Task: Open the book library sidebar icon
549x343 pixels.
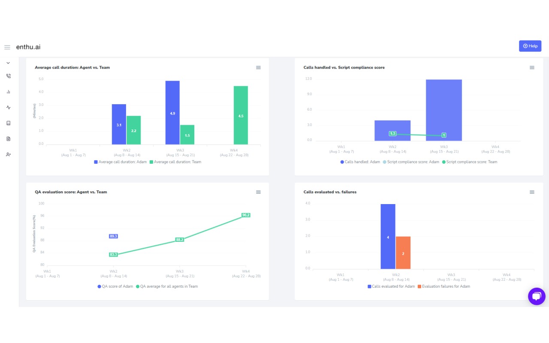Action: coord(8,123)
